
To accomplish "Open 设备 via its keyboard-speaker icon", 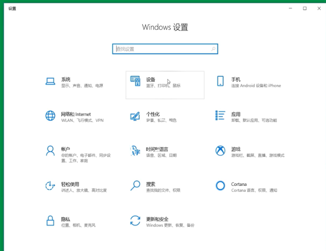I will 136,82.
